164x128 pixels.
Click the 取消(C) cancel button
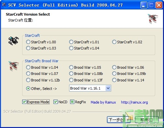coord(147,120)
